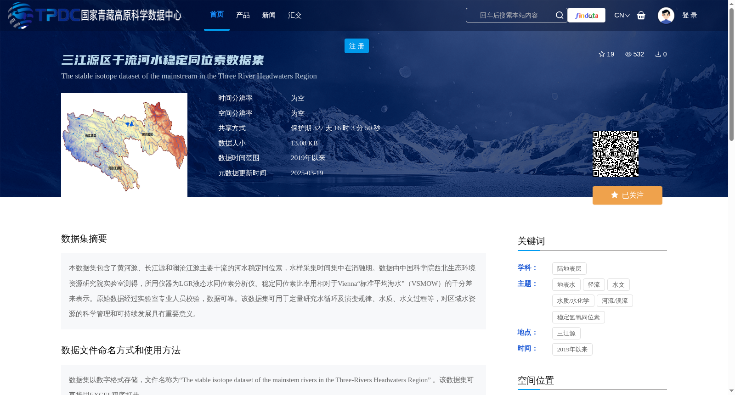Click the 数据集摘要 heading
This screenshot has width=735, height=395.
84,239
